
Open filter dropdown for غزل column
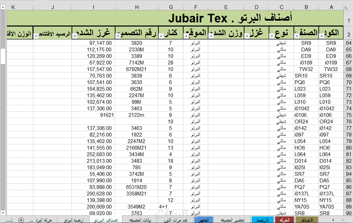(x=247, y=36)
